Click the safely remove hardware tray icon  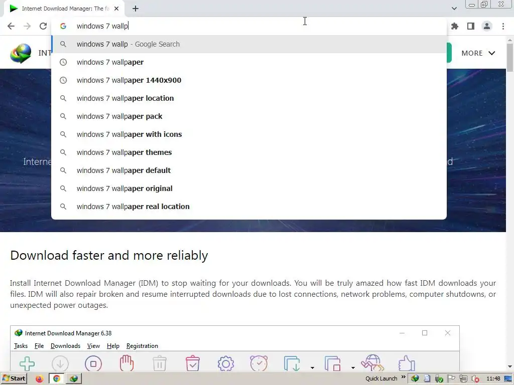pos(439,379)
